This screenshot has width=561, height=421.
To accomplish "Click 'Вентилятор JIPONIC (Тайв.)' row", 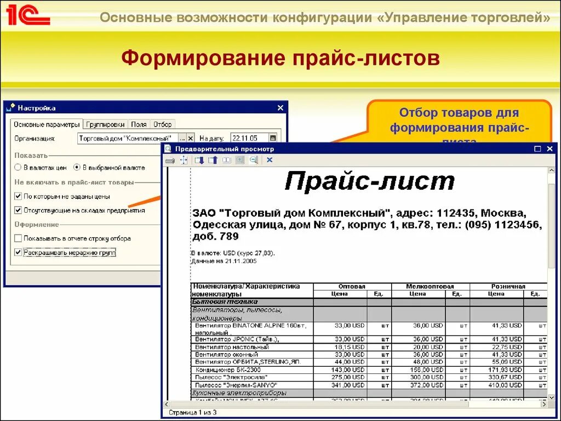I will [369, 339].
